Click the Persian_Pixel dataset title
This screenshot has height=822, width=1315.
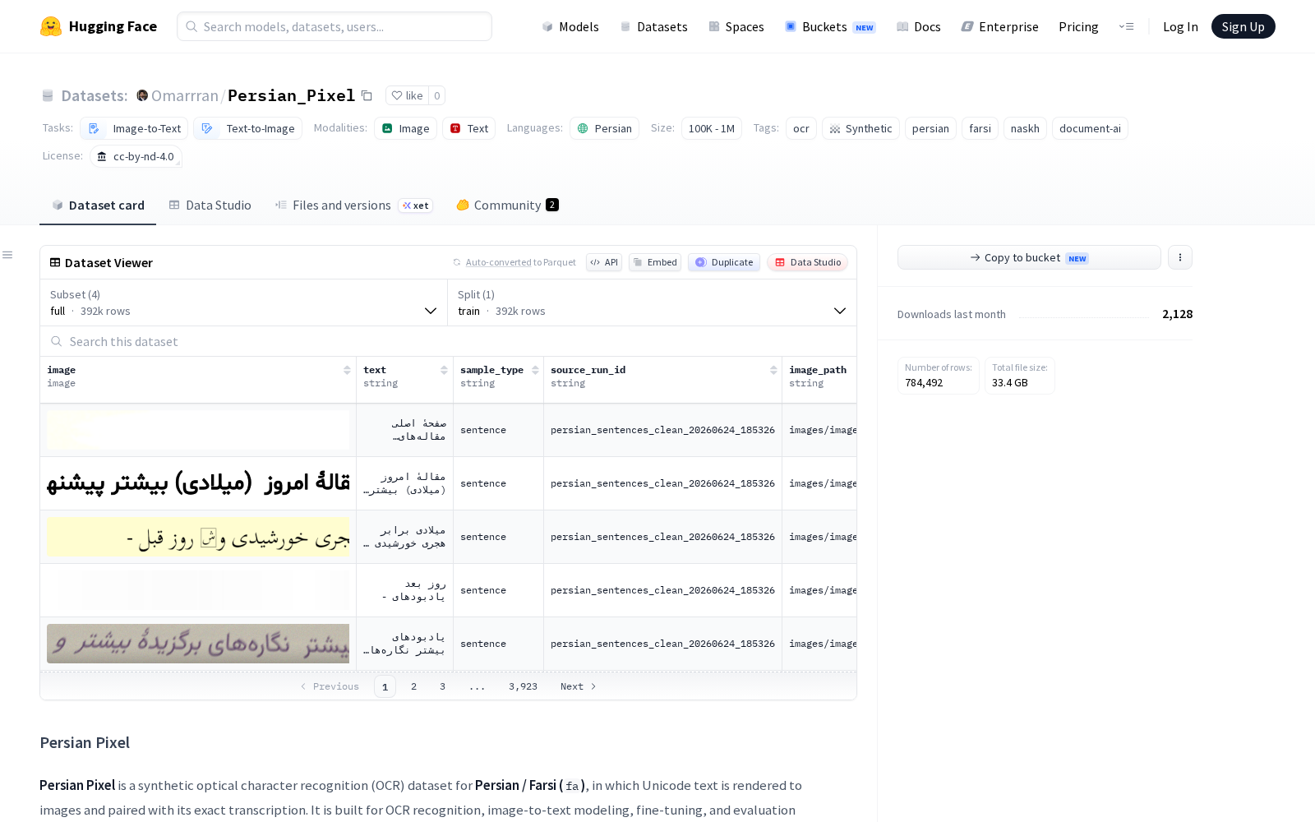click(x=291, y=95)
